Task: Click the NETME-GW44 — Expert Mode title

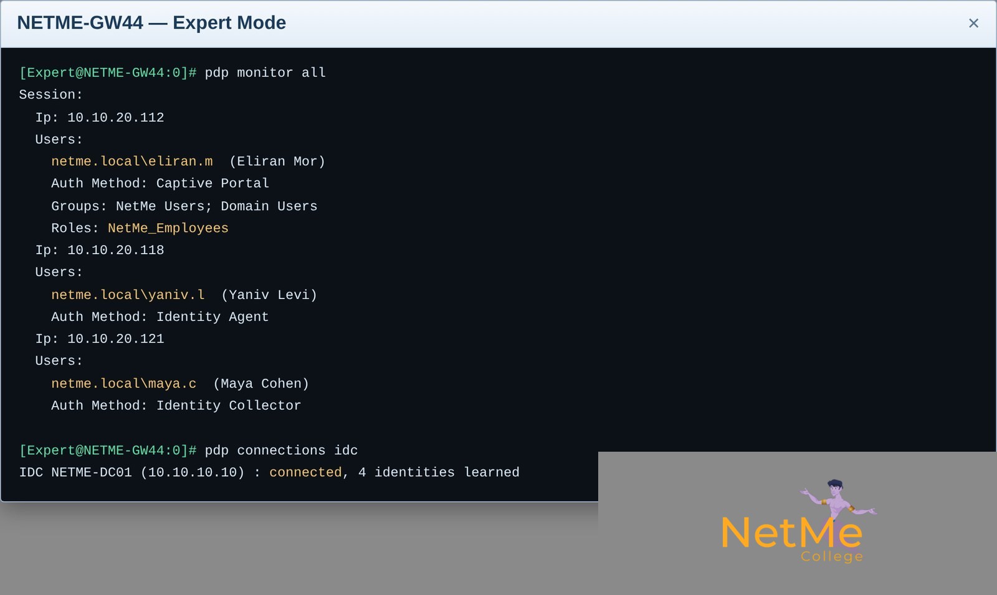Action: click(x=151, y=22)
